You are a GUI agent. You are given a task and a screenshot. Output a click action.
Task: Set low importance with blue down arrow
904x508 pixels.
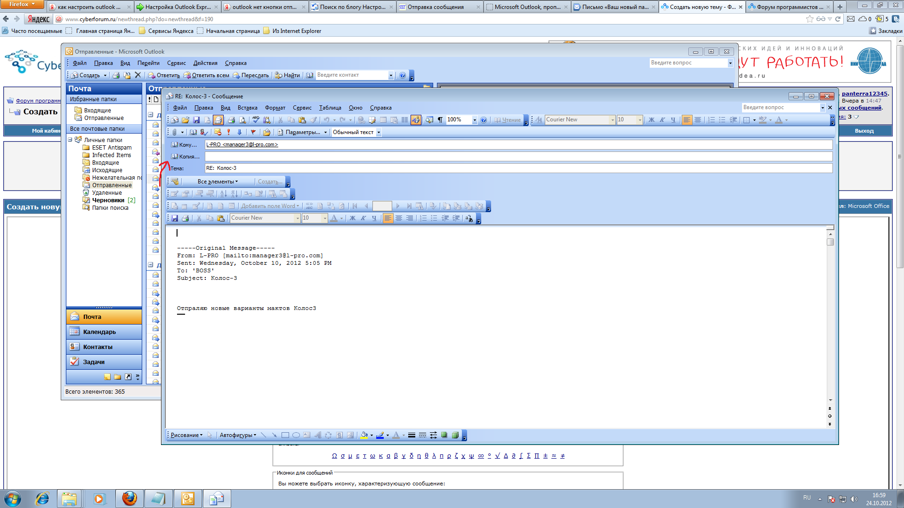tap(239, 132)
